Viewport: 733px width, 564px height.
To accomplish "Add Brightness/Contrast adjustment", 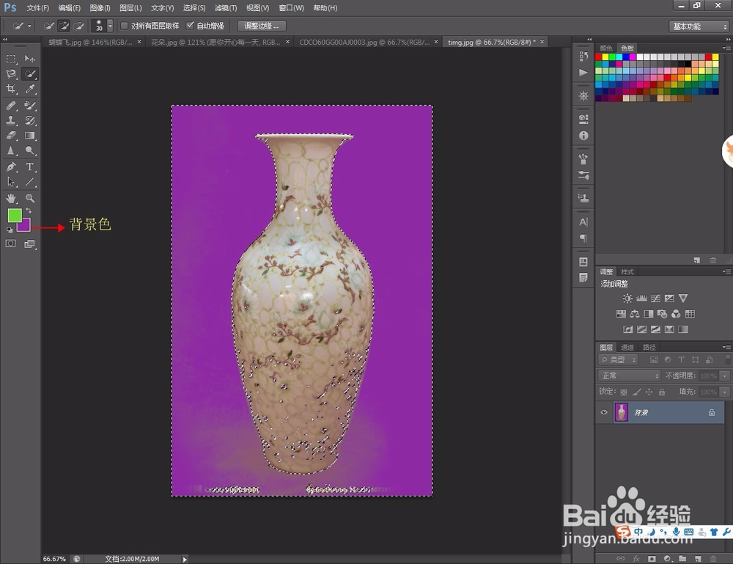I will (627, 299).
